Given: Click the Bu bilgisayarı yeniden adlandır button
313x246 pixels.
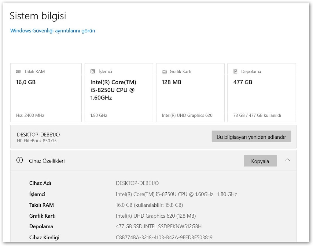Looking at the screenshot, I should [x=251, y=137].
